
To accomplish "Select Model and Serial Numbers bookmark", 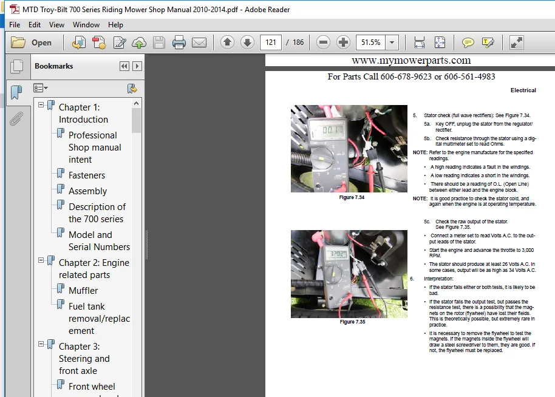I will pyautogui.click(x=99, y=241).
